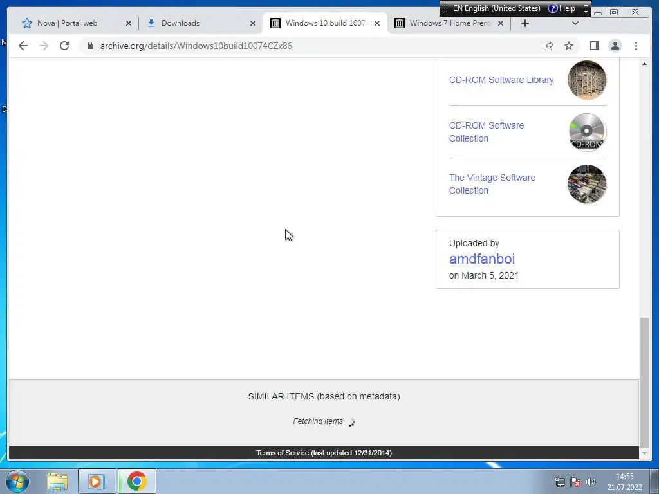
Task: Open the volume speaker tray icon
Action: 591,482
